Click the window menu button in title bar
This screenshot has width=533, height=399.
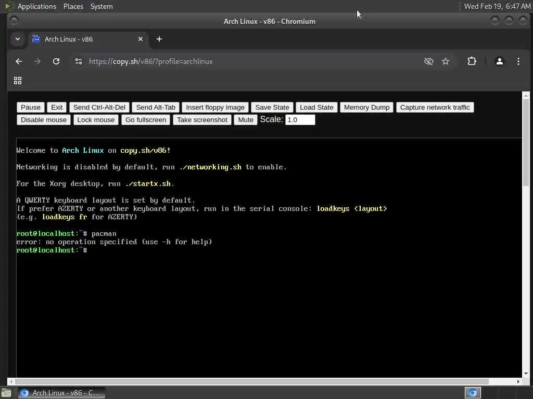[14, 21]
